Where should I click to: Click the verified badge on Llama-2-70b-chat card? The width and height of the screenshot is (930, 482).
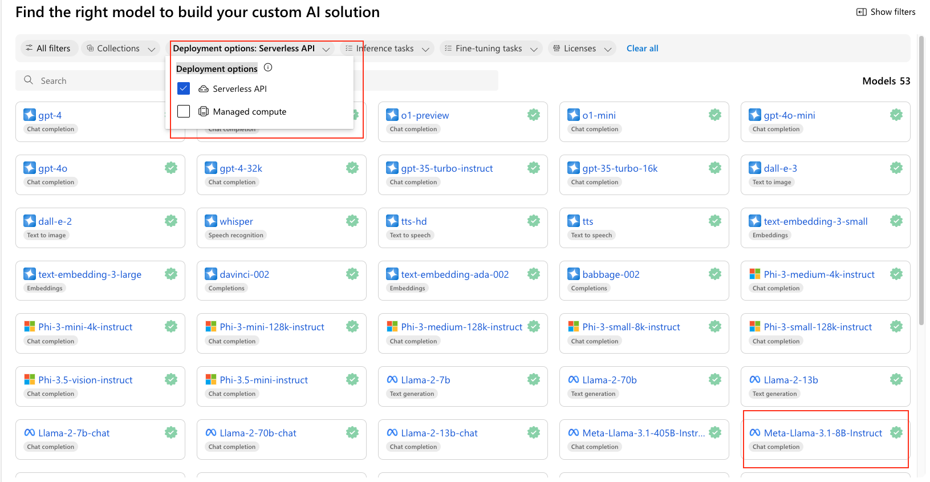[x=352, y=432]
